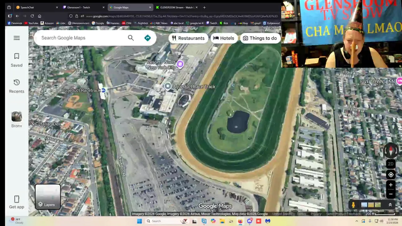The width and height of the screenshot is (402, 226).
Task: Open Windows Start menu
Action: click(139, 221)
